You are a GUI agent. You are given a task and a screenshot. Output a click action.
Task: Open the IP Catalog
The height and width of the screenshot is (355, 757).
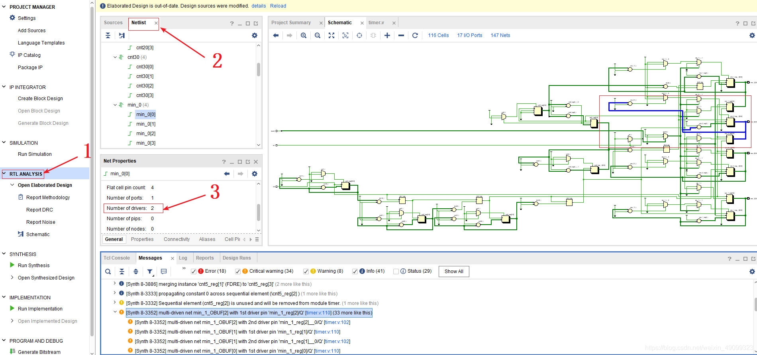coord(29,55)
